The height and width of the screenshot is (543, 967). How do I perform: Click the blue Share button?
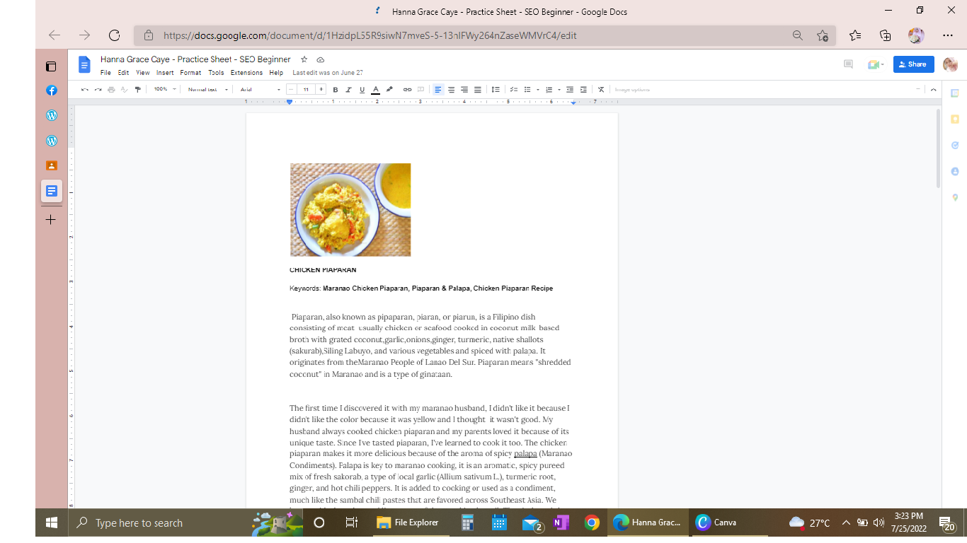913,64
